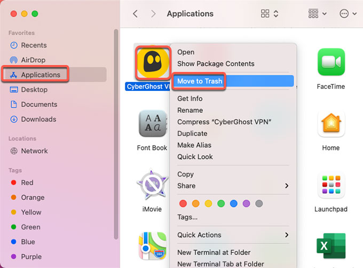The width and height of the screenshot is (363, 268).
Task: Click the Applications icon in sidebar
Action: pos(13,75)
